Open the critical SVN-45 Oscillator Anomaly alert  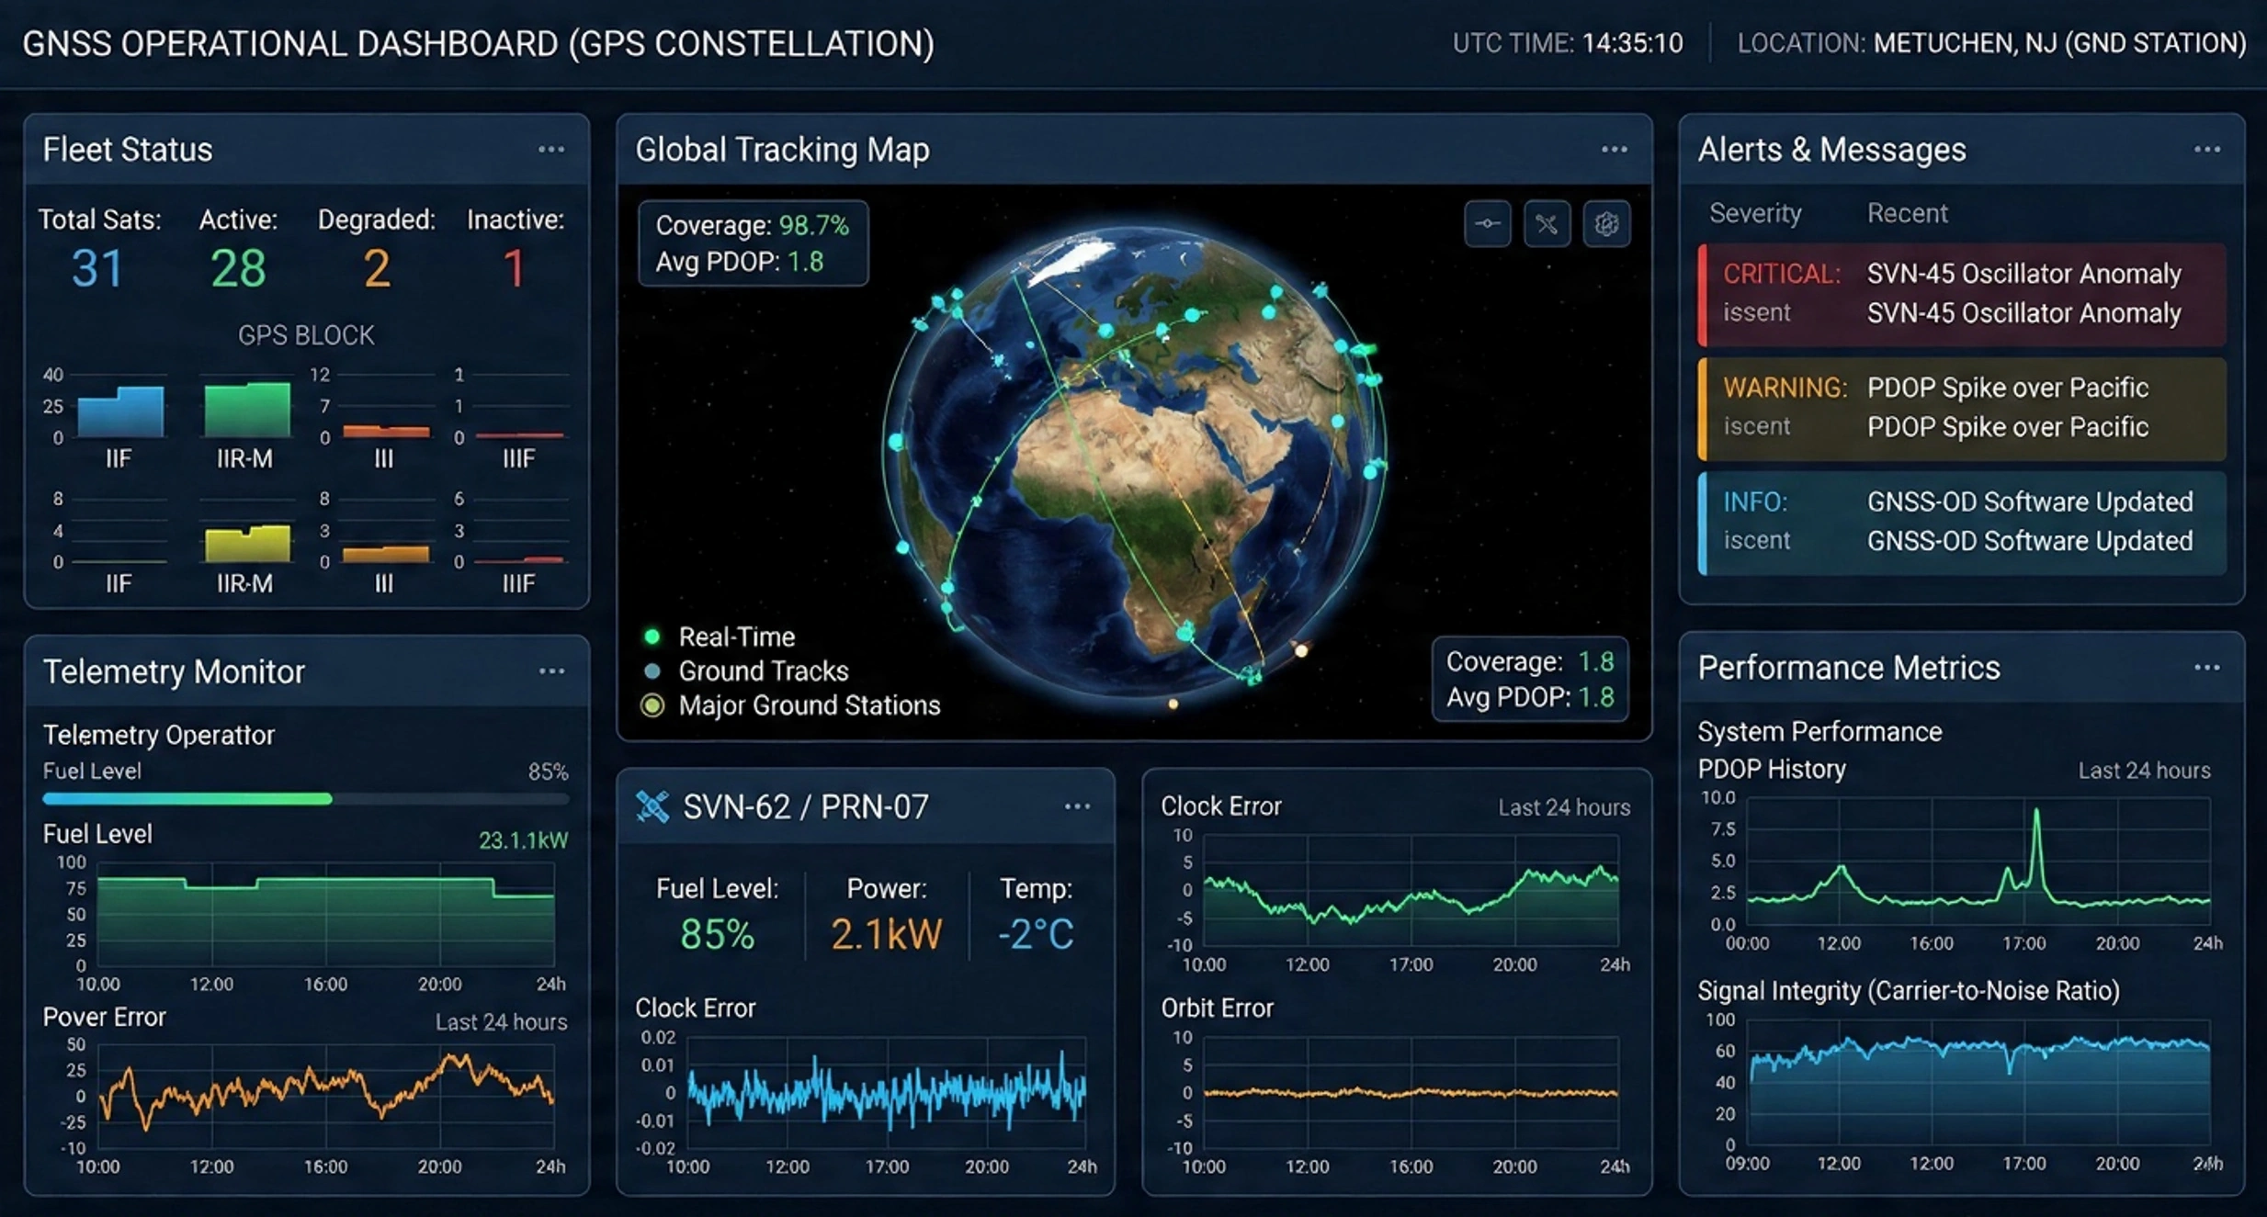1961,294
